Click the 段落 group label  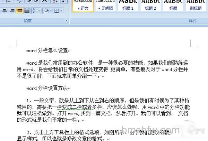[28, 21]
